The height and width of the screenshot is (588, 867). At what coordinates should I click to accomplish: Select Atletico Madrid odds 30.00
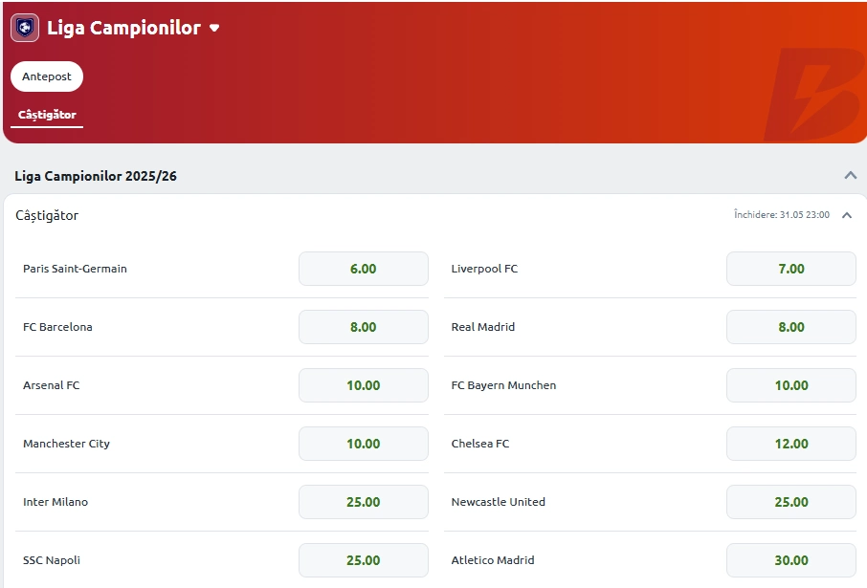pyautogui.click(x=791, y=560)
